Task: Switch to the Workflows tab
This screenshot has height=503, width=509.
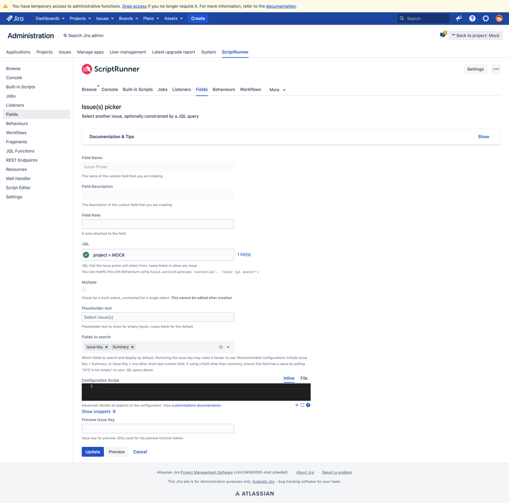Action: point(250,89)
